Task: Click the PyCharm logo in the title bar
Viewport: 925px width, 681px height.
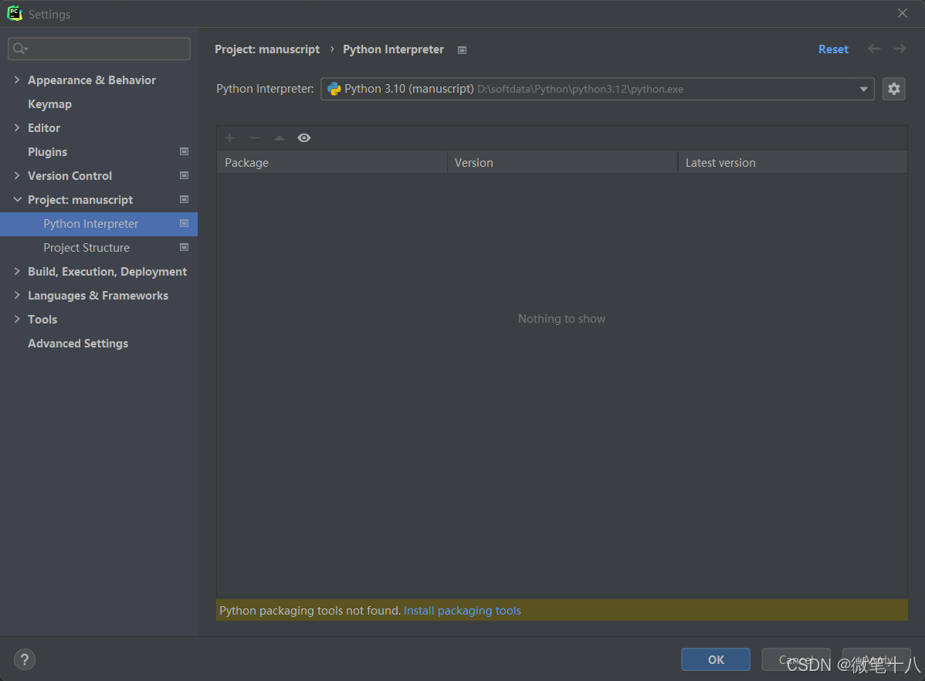Action: (x=15, y=14)
